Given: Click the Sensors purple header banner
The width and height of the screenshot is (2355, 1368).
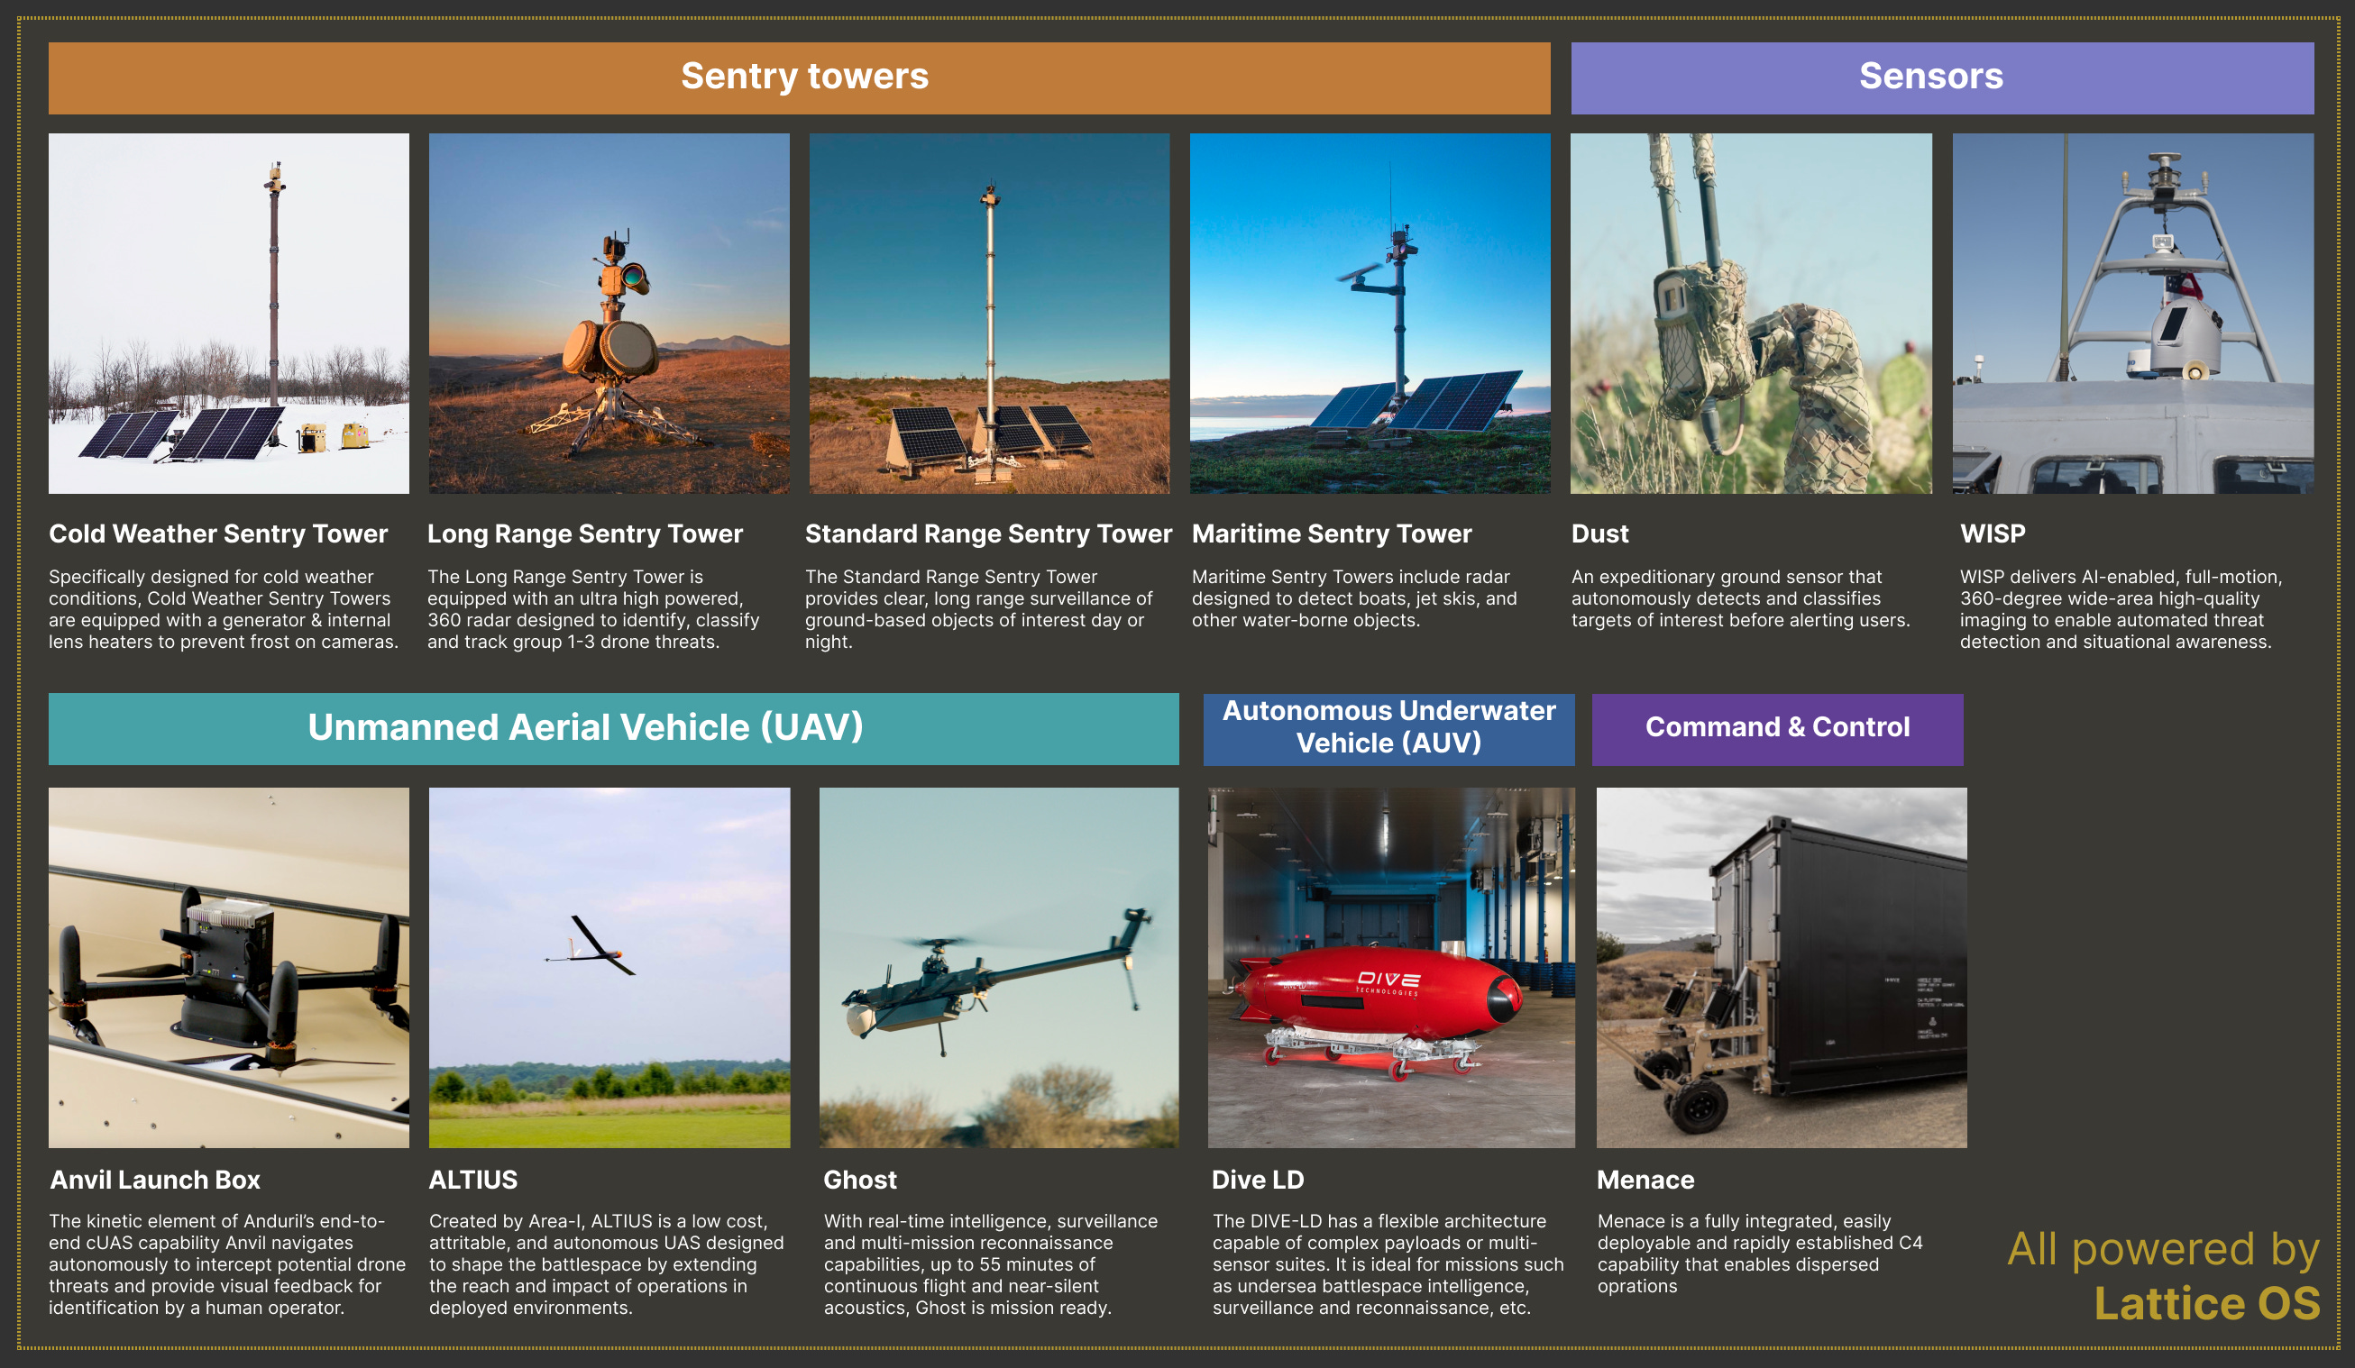Looking at the screenshot, I should click(1942, 78).
